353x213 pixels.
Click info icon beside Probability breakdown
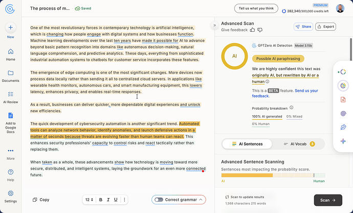(291, 108)
